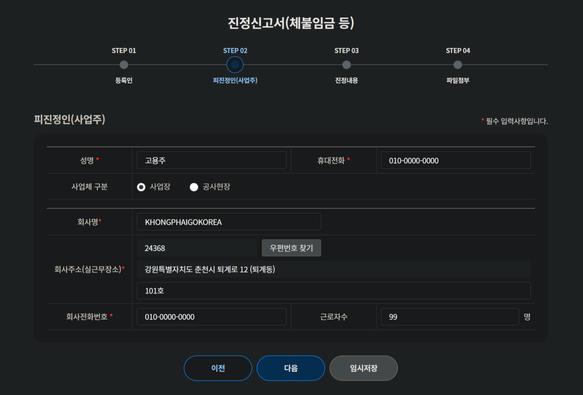Click the 다음 button to continue
The width and height of the screenshot is (583, 395).
pos(291,368)
